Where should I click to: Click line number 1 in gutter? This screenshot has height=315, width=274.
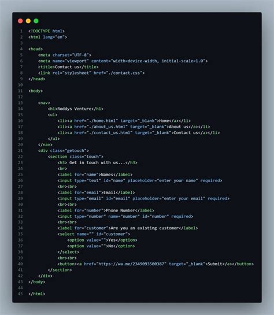pyautogui.click(x=21, y=31)
